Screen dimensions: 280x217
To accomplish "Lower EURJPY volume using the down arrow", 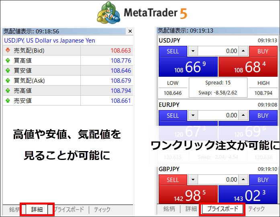I will (194, 115).
